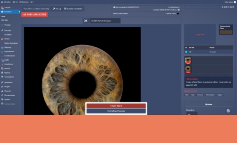Click the Finish Work button
The width and height of the screenshot is (237, 143).
tap(116, 106)
